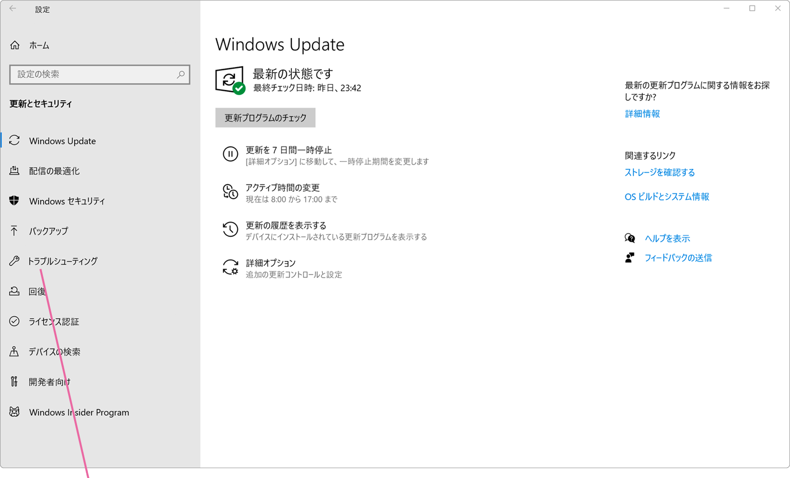Click the ストレージを確認する link
The image size is (790, 478).
[x=660, y=172]
